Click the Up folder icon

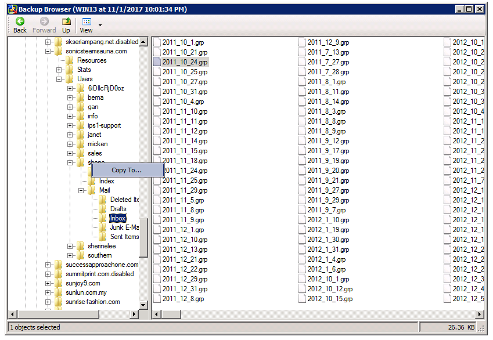click(66, 21)
